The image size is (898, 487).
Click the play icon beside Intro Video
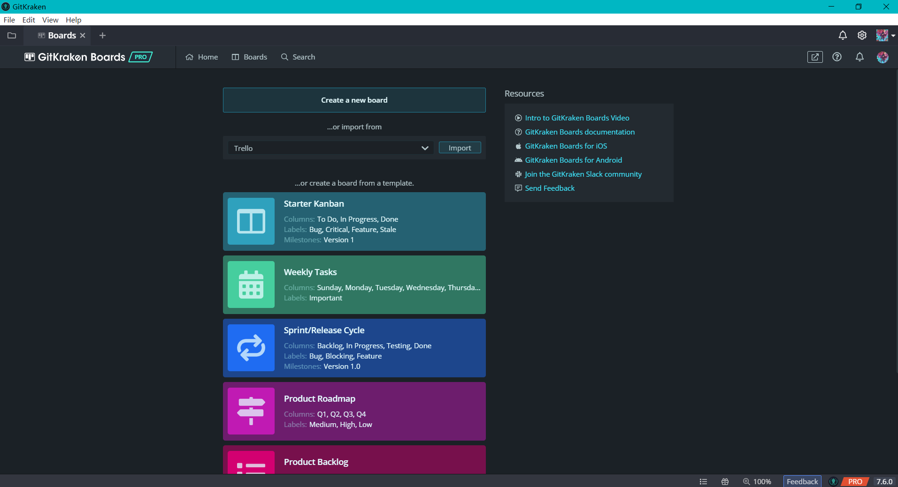pyautogui.click(x=519, y=118)
